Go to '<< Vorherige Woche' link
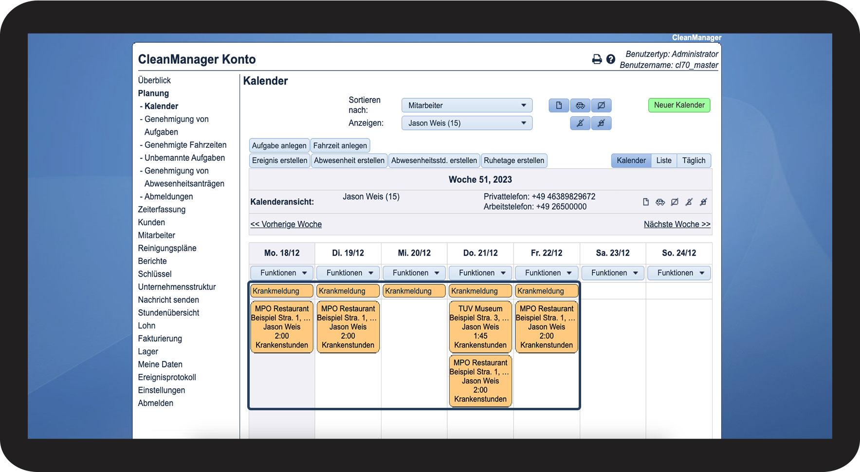This screenshot has width=860, height=472. click(286, 224)
